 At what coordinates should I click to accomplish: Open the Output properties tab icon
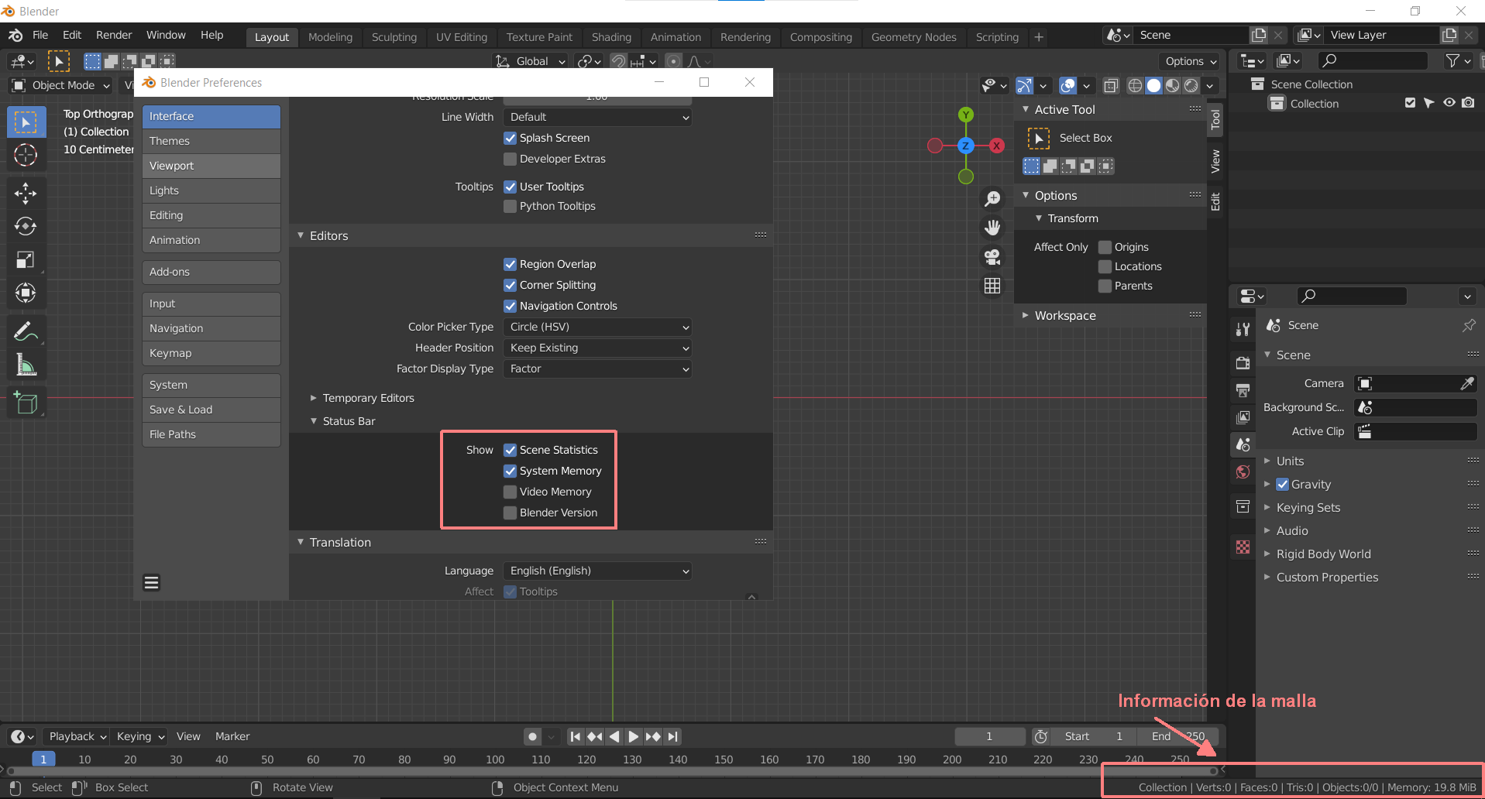pyautogui.click(x=1243, y=390)
